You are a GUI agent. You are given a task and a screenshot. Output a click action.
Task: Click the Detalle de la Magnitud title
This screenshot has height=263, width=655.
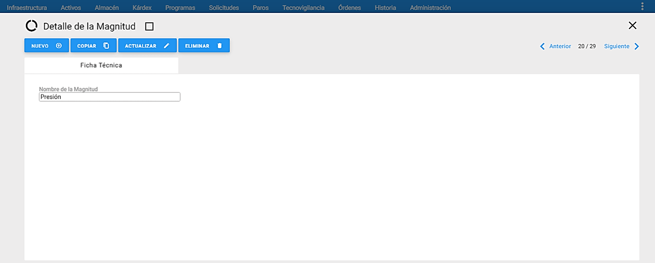click(89, 26)
